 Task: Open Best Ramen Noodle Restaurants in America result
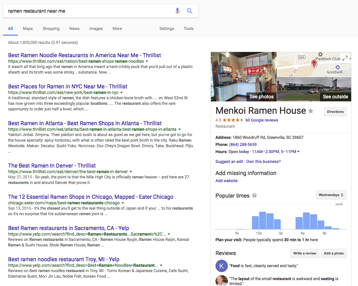point(84,55)
